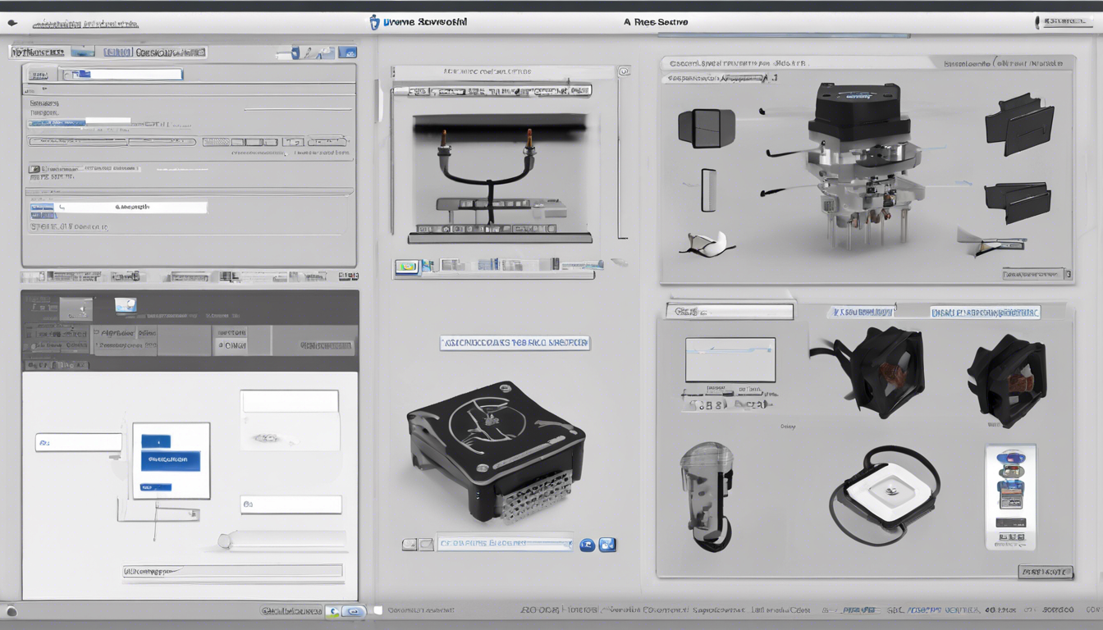Image resolution: width=1103 pixels, height=630 pixels.
Task: Click the chart preview box in the parts panel
Action: tap(730, 359)
